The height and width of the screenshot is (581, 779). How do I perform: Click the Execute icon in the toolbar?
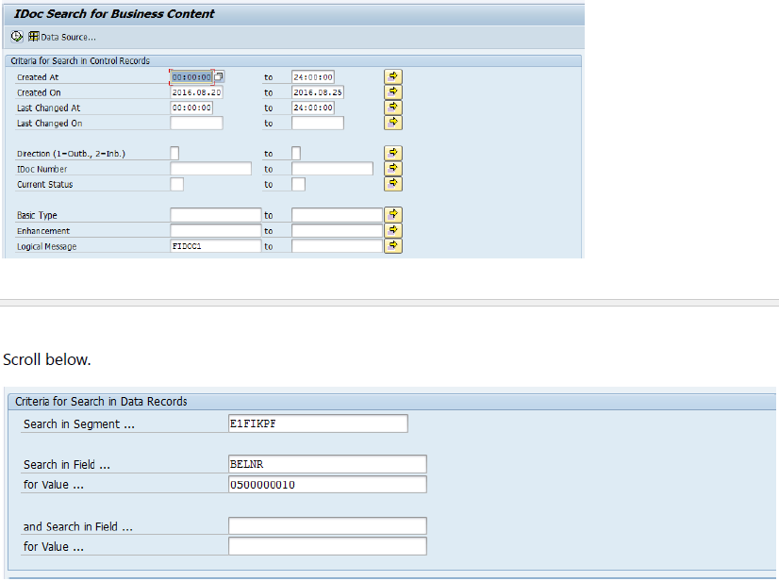17,37
